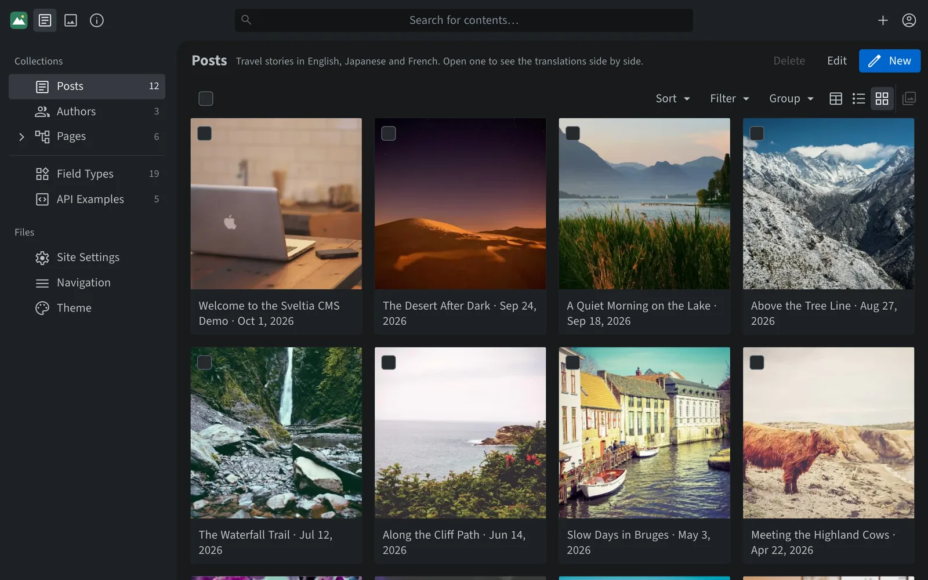The height and width of the screenshot is (580, 928).
Task: Open the Assets image icon in top bar
Action: 71,20
